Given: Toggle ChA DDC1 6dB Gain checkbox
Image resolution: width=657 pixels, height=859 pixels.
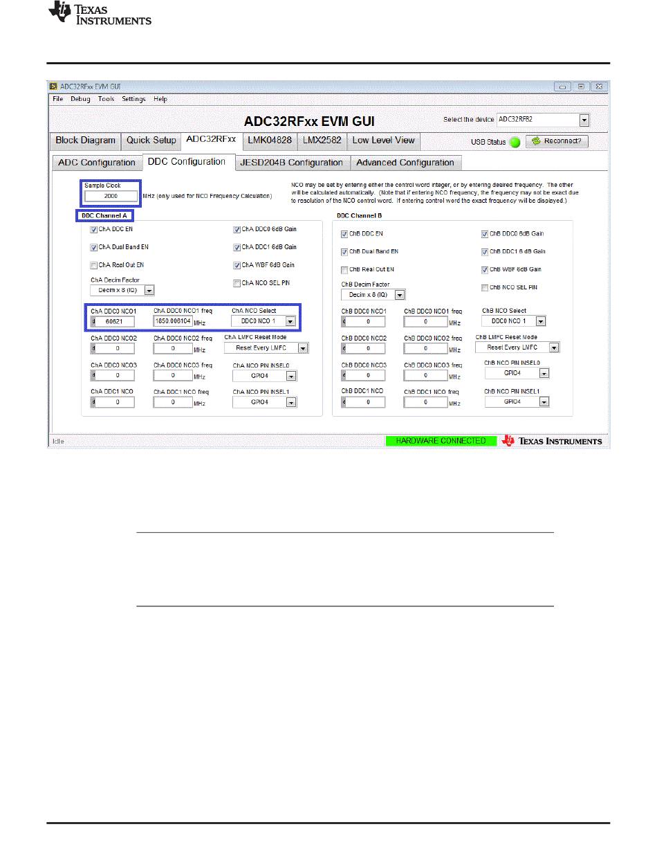Looking at the screenshot, I should pos(237,247).
